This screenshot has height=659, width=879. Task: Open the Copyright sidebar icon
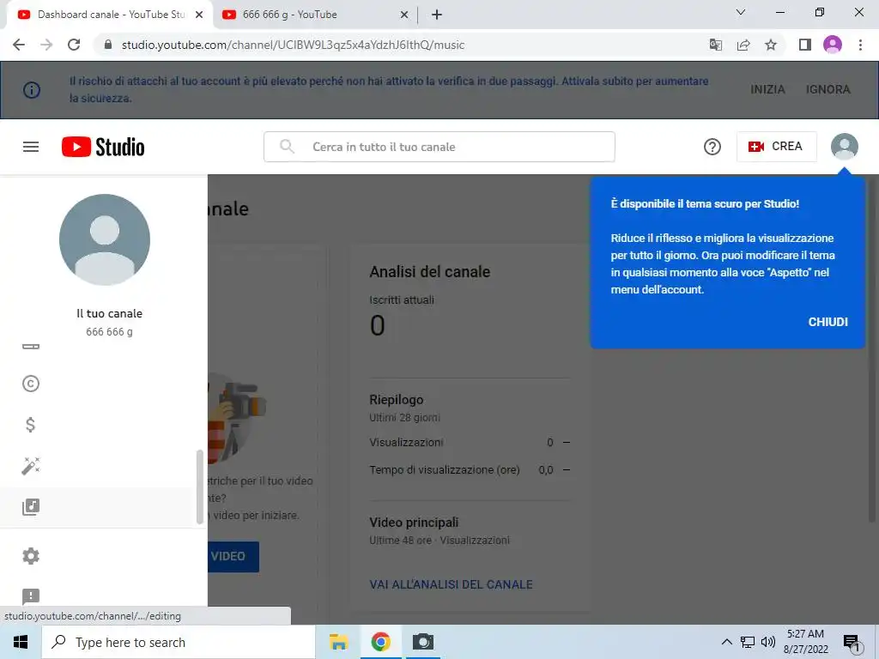click(31, 384)
